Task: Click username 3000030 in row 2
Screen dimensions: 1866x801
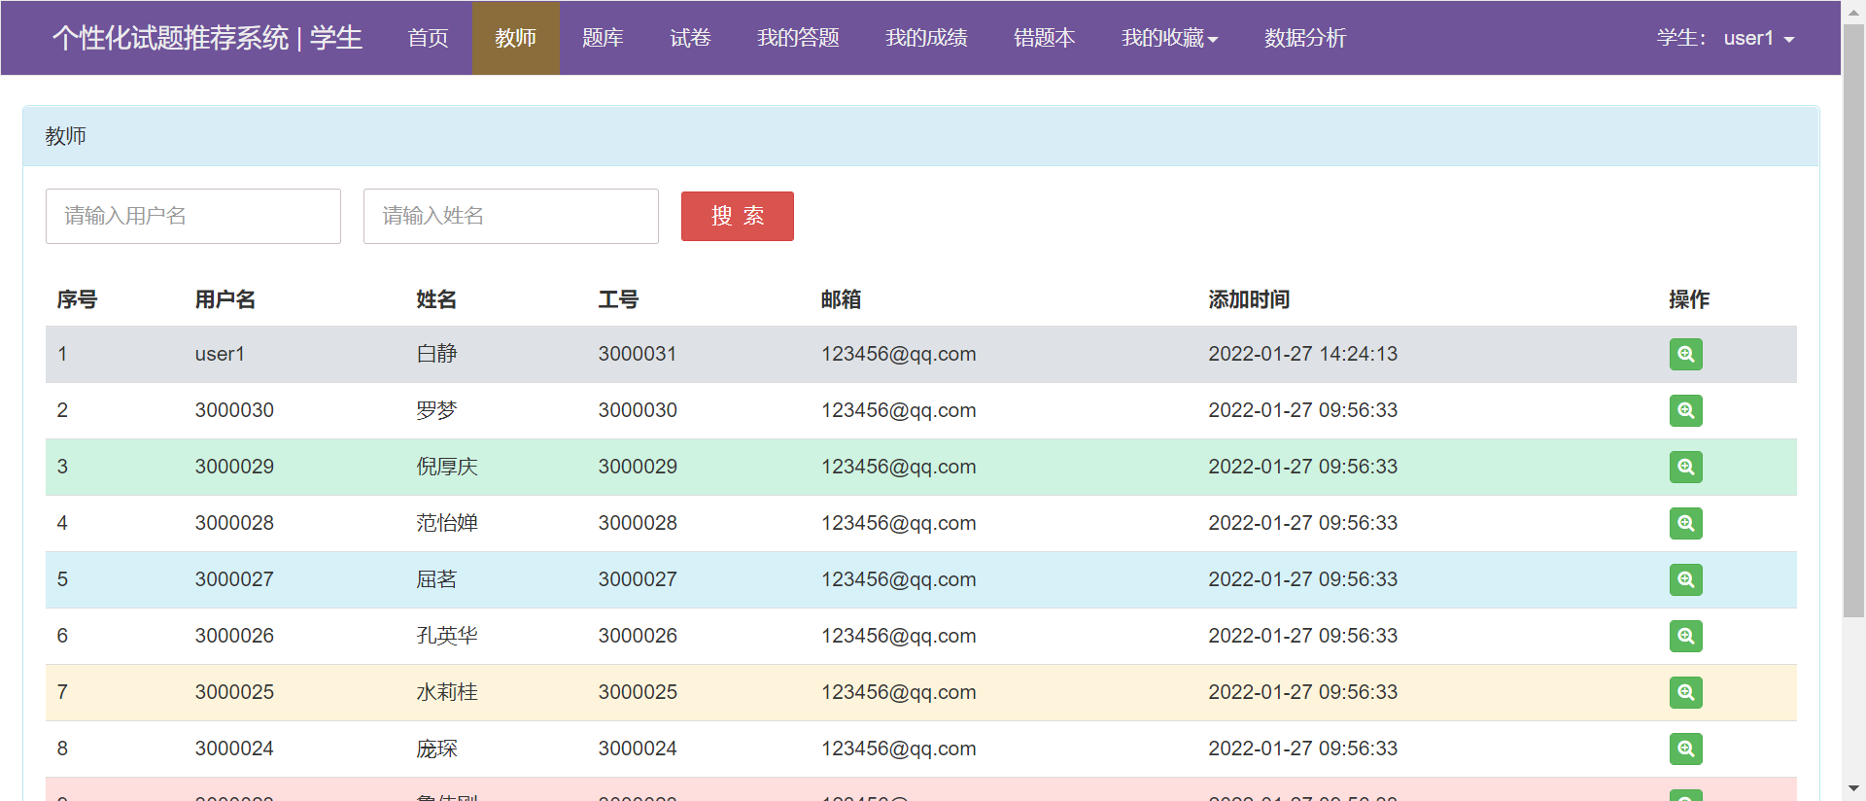Action: [234, 410]
